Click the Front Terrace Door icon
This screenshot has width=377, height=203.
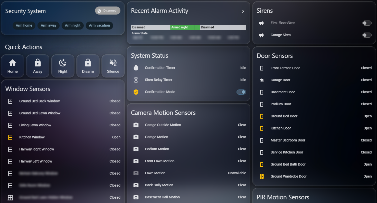coord(262,68)
